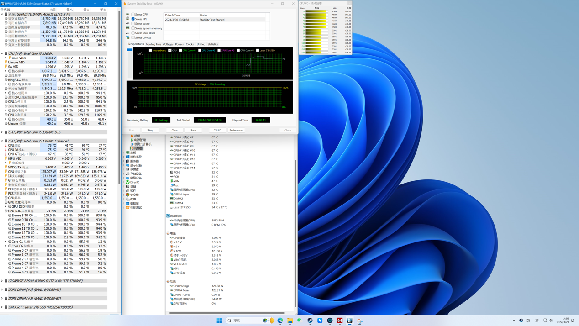Open File Explorer from the taskbar

tap(290, 321)
